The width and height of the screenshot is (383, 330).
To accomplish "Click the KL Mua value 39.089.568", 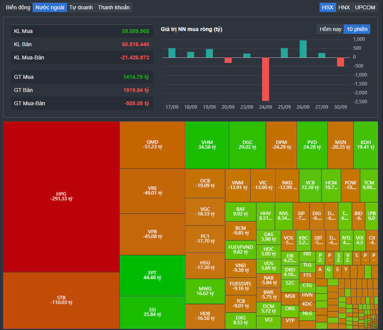I will [x=135, y=31].
